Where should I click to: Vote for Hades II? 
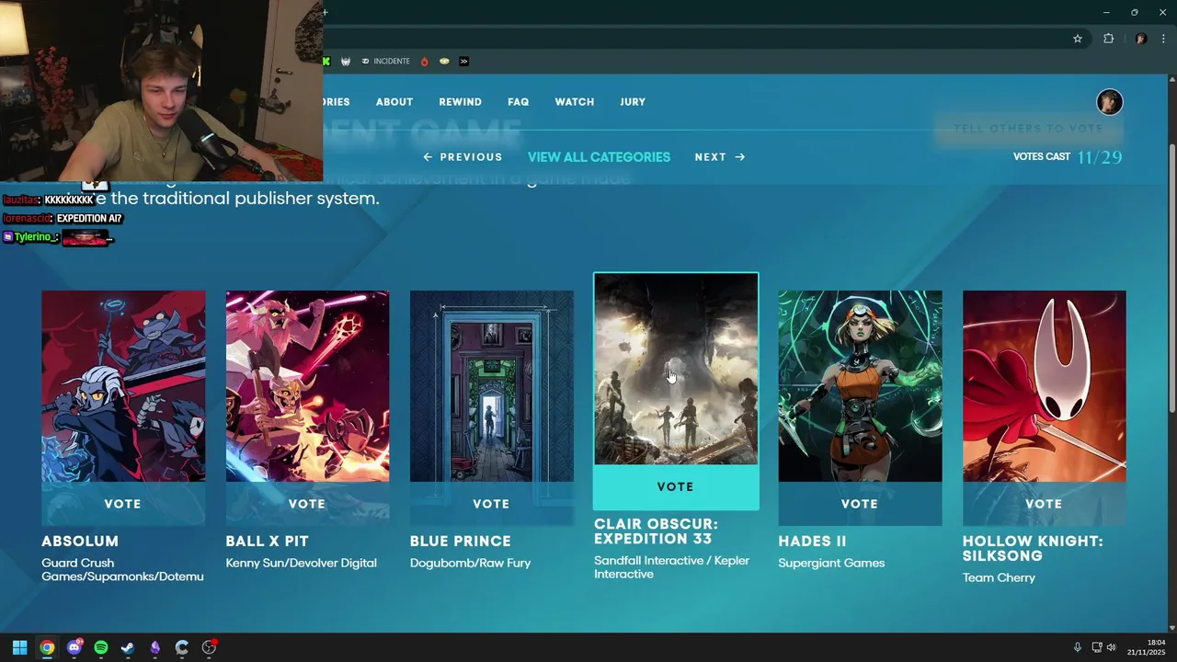pos(860,504)
